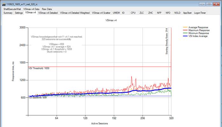Image resolution: width=222 pixels, height=127 pixels.
Task: Open the Raw Data tab
Action: (x=47, y=9)
